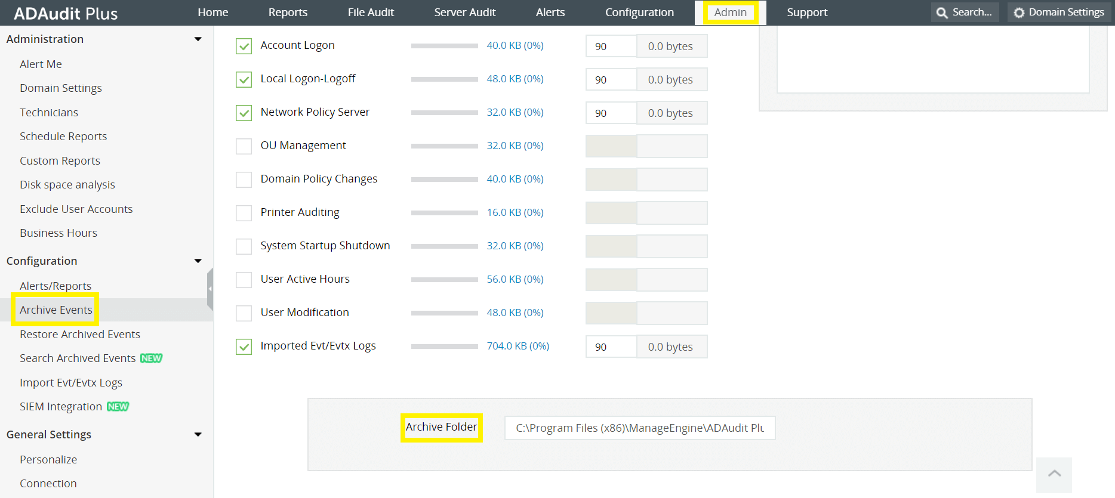Click the ADAudit Plus logo
Viewport: 1115px width, 498px height.
66,13
